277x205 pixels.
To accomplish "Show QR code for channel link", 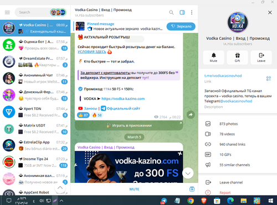I will click(x=269, y=78).
